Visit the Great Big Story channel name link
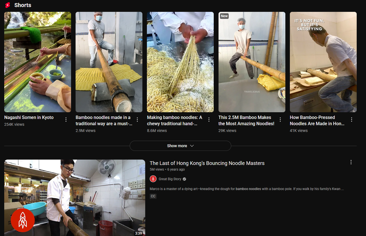366x236 pixels. 170,179
